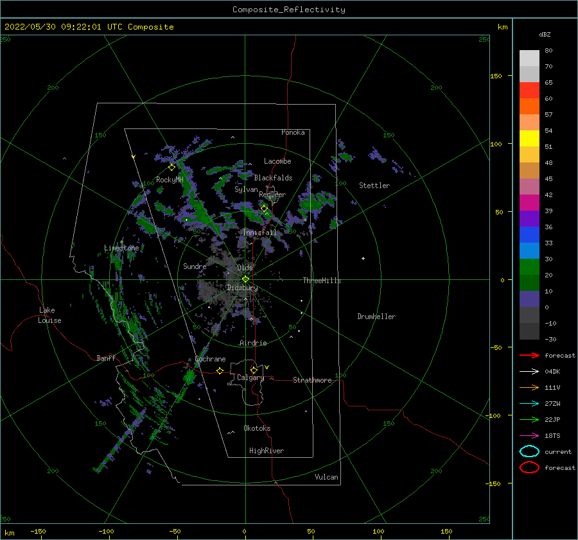Click the Ponoka city label

point(293,132)
